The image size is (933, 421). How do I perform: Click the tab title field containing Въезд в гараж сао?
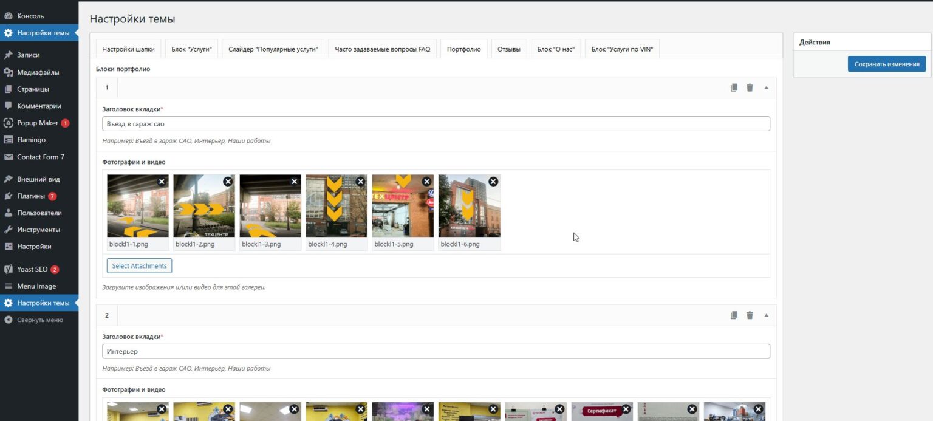(436, 124)
